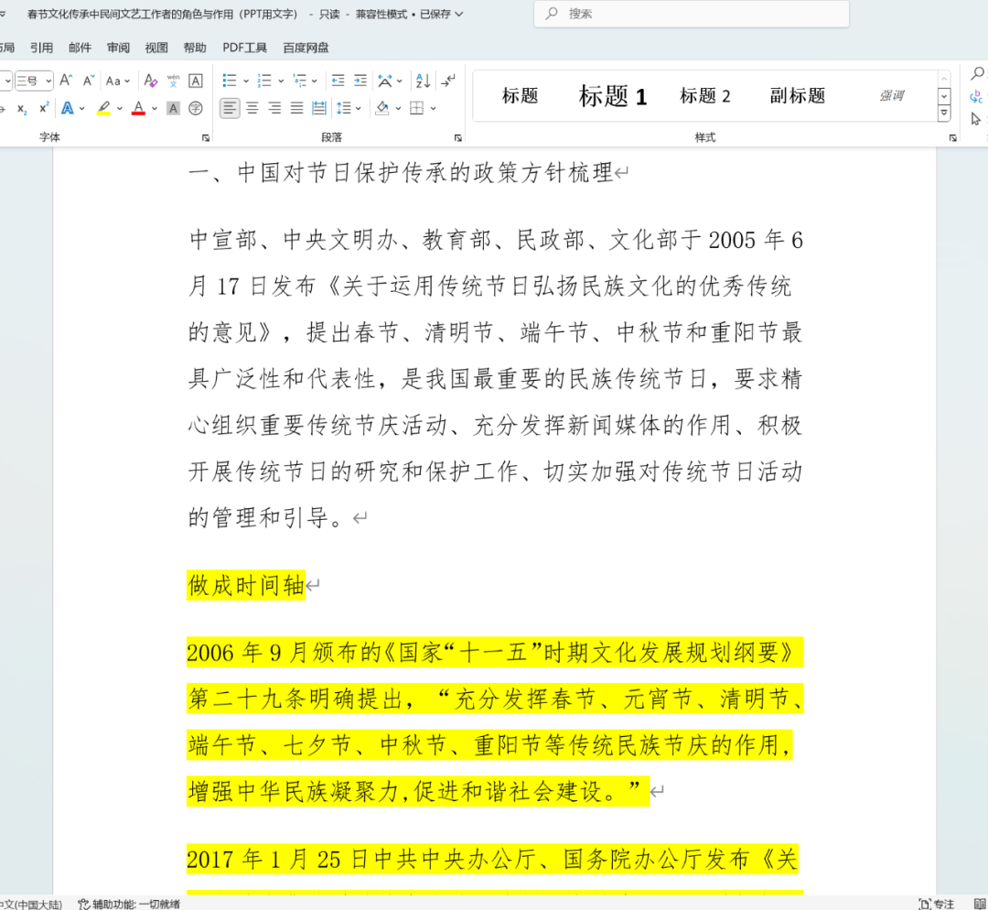This screenshot has width=988, height=910.
Task: Open the Find magnifier in Editing group
Action: [977, 74]
